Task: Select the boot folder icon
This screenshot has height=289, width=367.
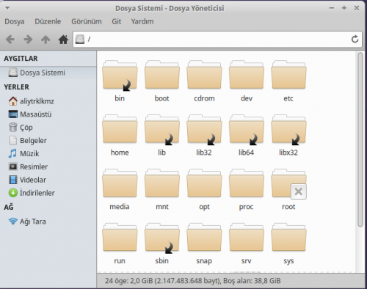Action: click(x=162, y=75)
